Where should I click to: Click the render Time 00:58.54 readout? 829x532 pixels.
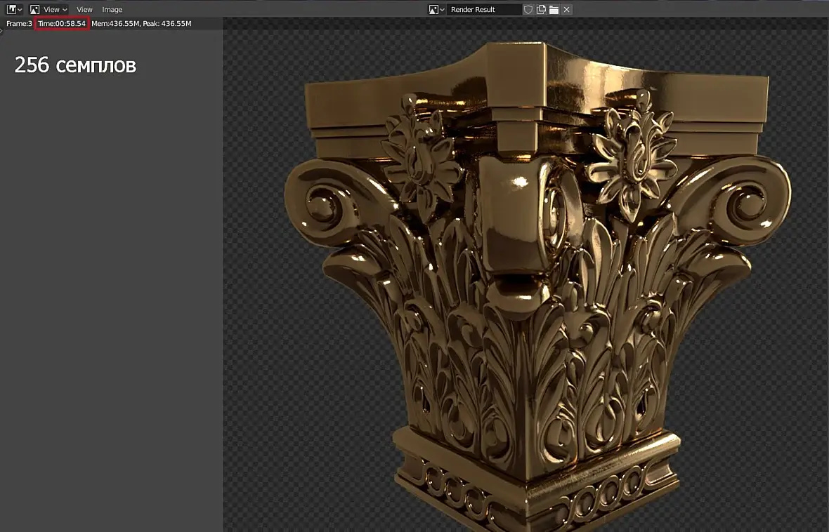point(62,23)
